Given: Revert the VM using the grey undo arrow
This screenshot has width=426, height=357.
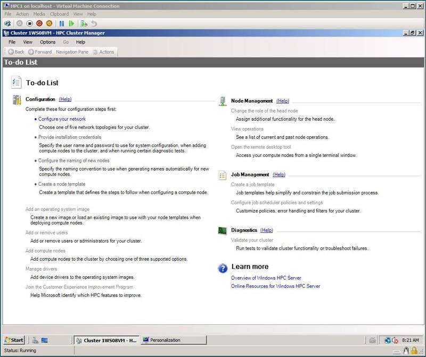Looking at the screenshot, I should point(94,23).
